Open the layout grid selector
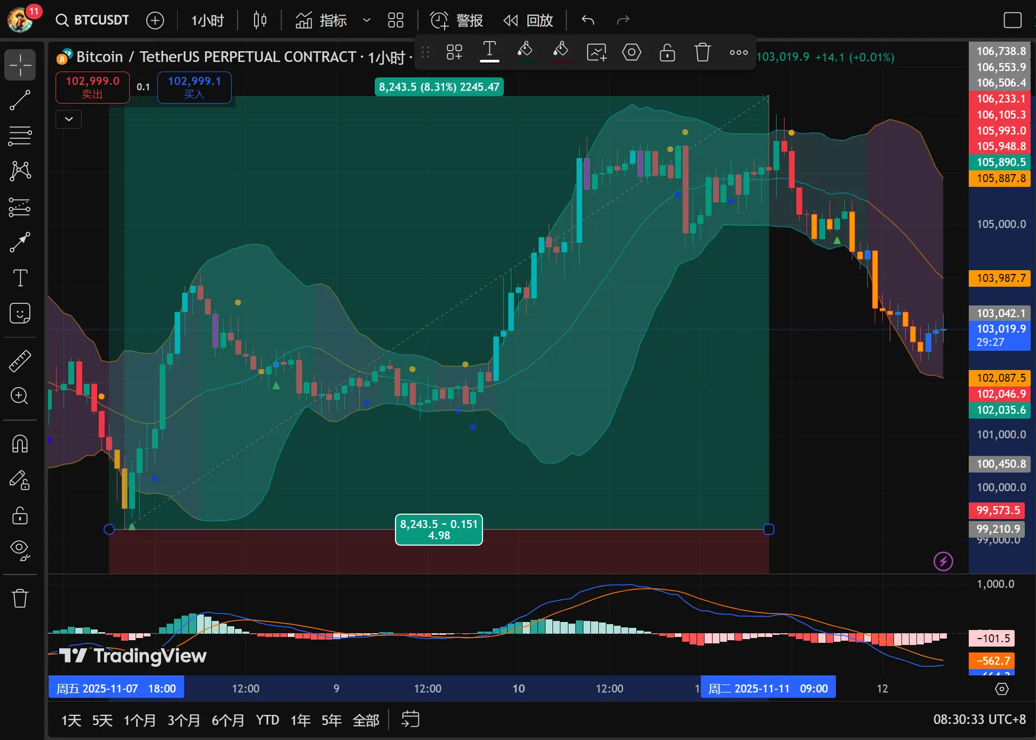The image size is (1036, 740). tap(396, 20)
